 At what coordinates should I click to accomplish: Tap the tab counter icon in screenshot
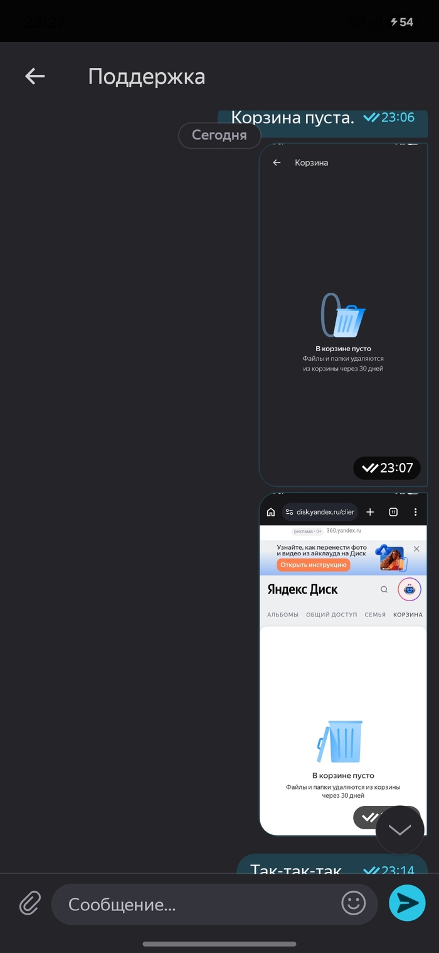[393, 512]
